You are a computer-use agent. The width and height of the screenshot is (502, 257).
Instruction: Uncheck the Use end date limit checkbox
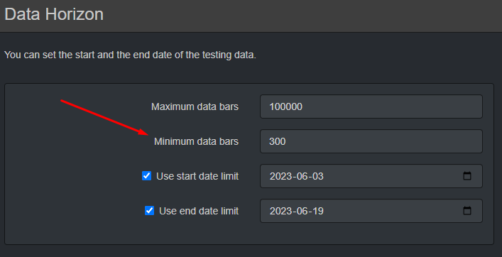point(150,211)
